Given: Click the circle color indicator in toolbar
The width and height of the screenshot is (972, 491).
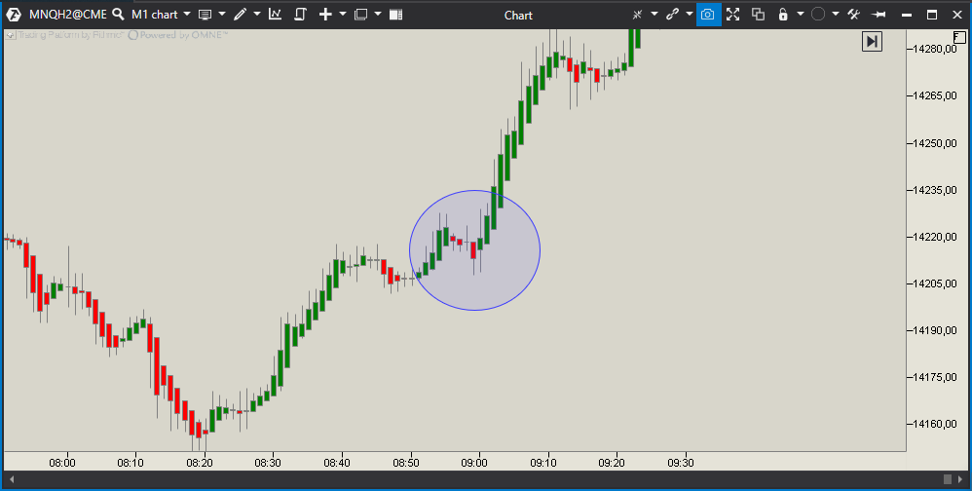Looking at the screenshot, I should click(x=818, y=15).
